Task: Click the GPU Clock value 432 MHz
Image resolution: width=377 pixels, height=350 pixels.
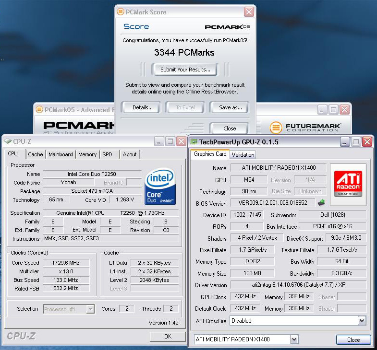Action: pos(245,296)
